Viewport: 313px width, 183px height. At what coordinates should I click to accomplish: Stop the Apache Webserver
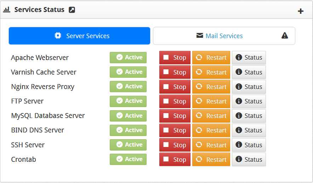175,58
